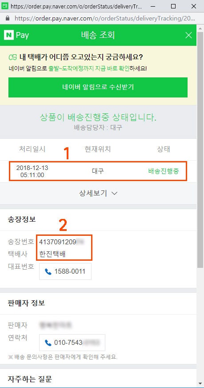Expand 상세보기 delivery details
The height and width of the screenshot is (388, 204).
[x=98, y=194]
